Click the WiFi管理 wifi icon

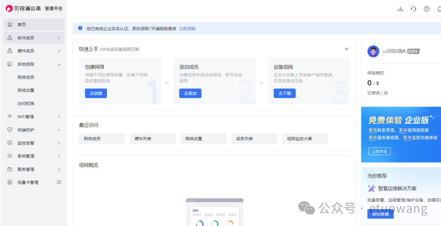coord(10,116)
